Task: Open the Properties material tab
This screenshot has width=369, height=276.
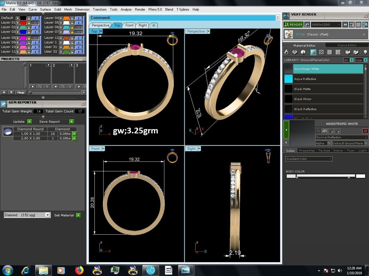Action: tap(307, 150)
